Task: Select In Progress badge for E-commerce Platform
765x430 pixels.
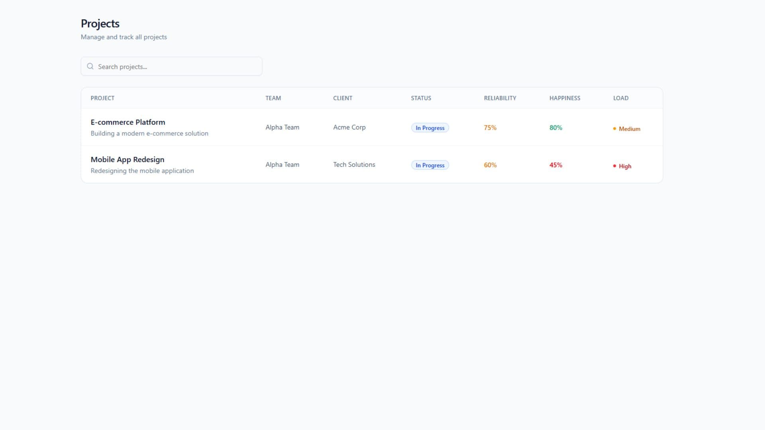Action: pyautogui.click(x=430, y=128)
